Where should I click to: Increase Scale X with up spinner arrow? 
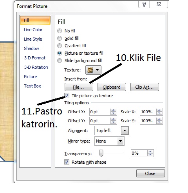159,110
